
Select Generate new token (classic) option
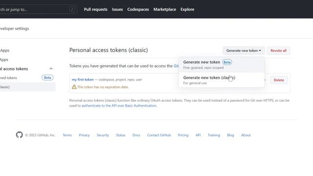click(222, 80)
